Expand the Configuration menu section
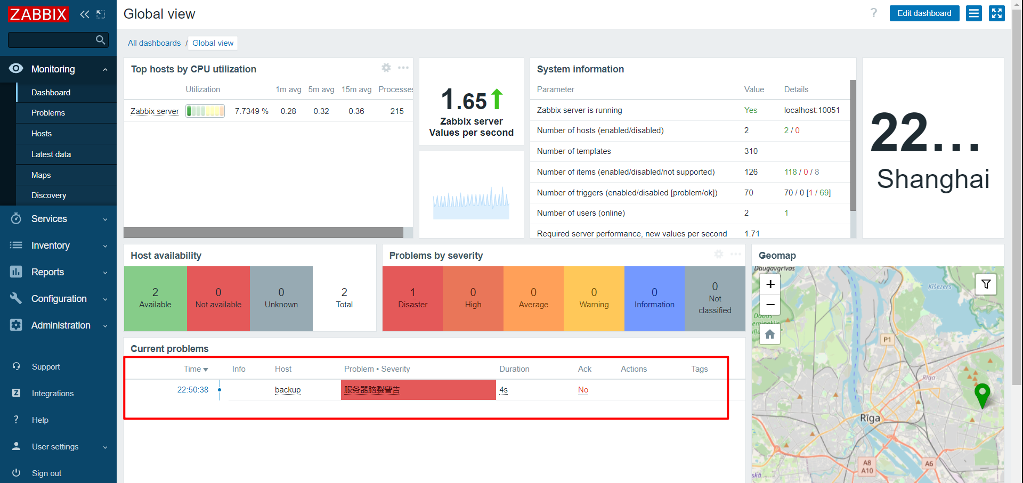This screenshot has width=1023, height=483. pyautogui.click(x=58, y=299)
